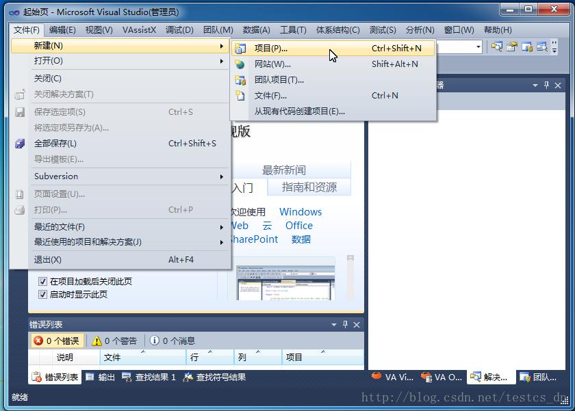The image size is (575, 411).
Task: Toggle the 启动时显示此页 checkbox
Action: [42, 295]
